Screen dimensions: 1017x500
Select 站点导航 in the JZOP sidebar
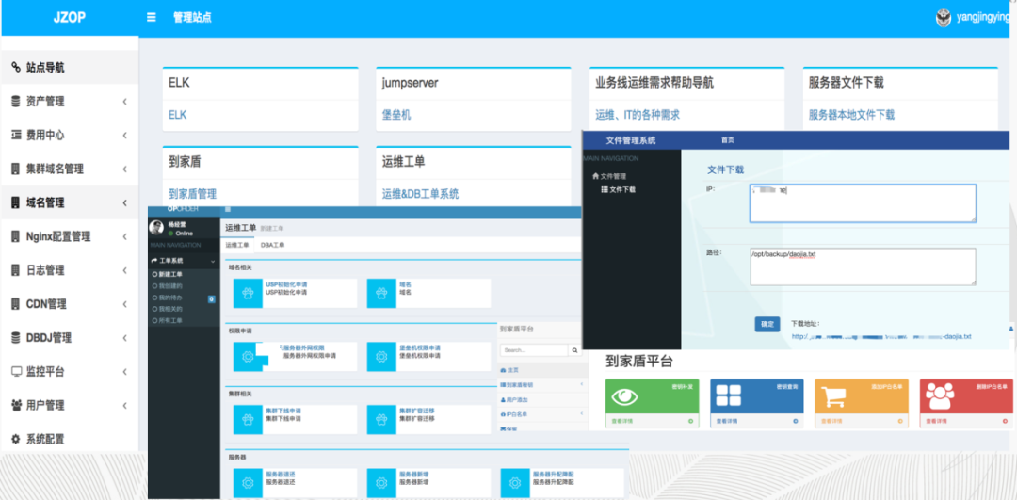(x=70, y=68)
